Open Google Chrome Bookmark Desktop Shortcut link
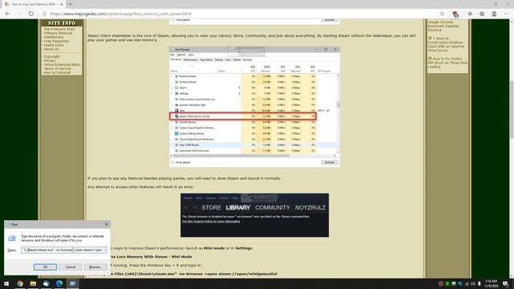The height and width of the screenshot is (289, 514). coord(443,26)
